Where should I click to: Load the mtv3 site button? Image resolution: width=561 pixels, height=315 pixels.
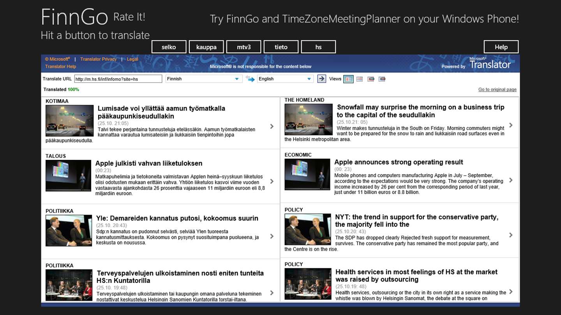pos(243,47)
